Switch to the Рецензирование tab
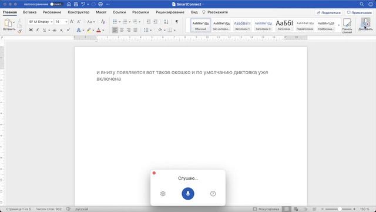Image resolution: width=376 pixels, height=212 pixels. coord(170,12)
